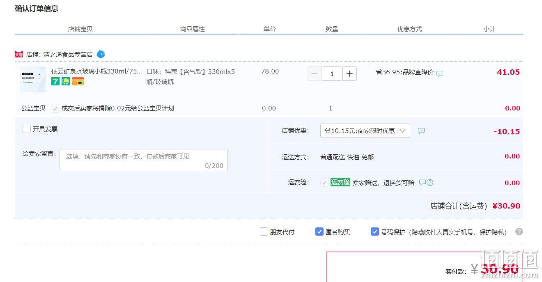Viewport: 542px width, 282px height.
Task: Click the 单价 column header
Action: (270, 29)
